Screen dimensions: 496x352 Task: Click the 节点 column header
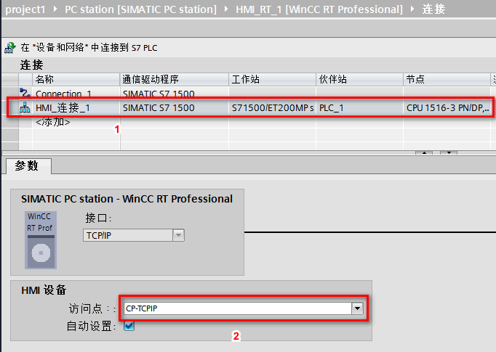pyautogui.click(x=447, y=79)
